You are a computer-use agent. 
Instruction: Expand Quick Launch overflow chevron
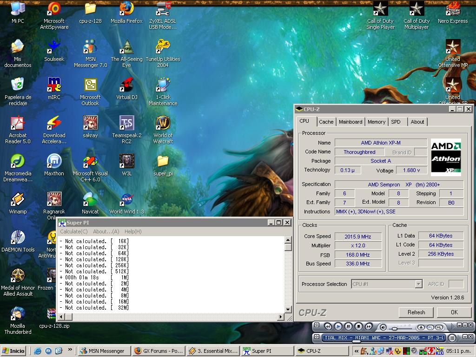(x=70, y=350)
